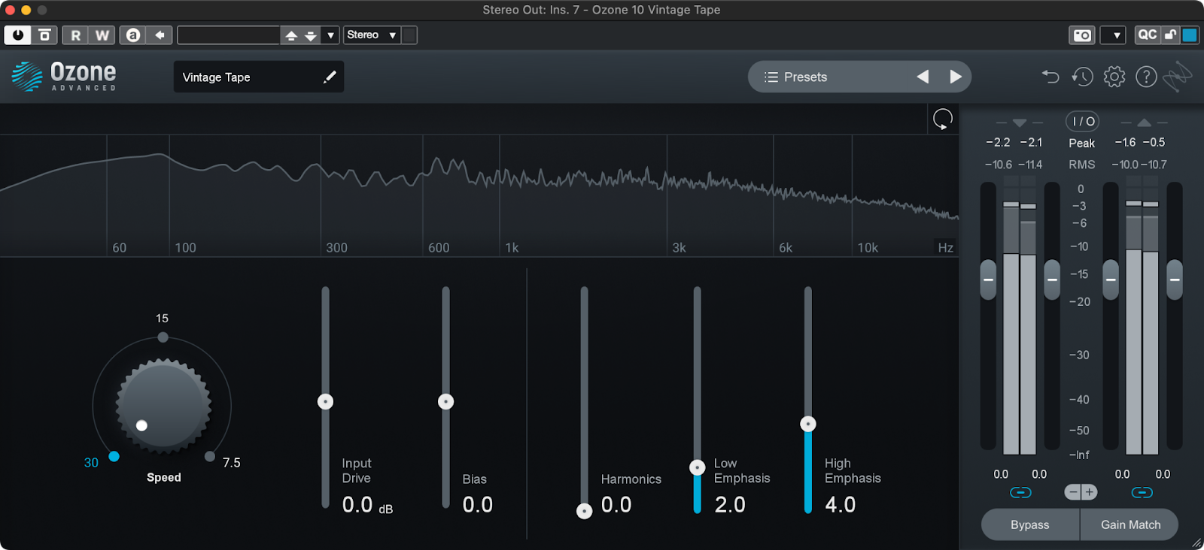
Task: Go to previous preset arrow
Action: click(923, 77)
